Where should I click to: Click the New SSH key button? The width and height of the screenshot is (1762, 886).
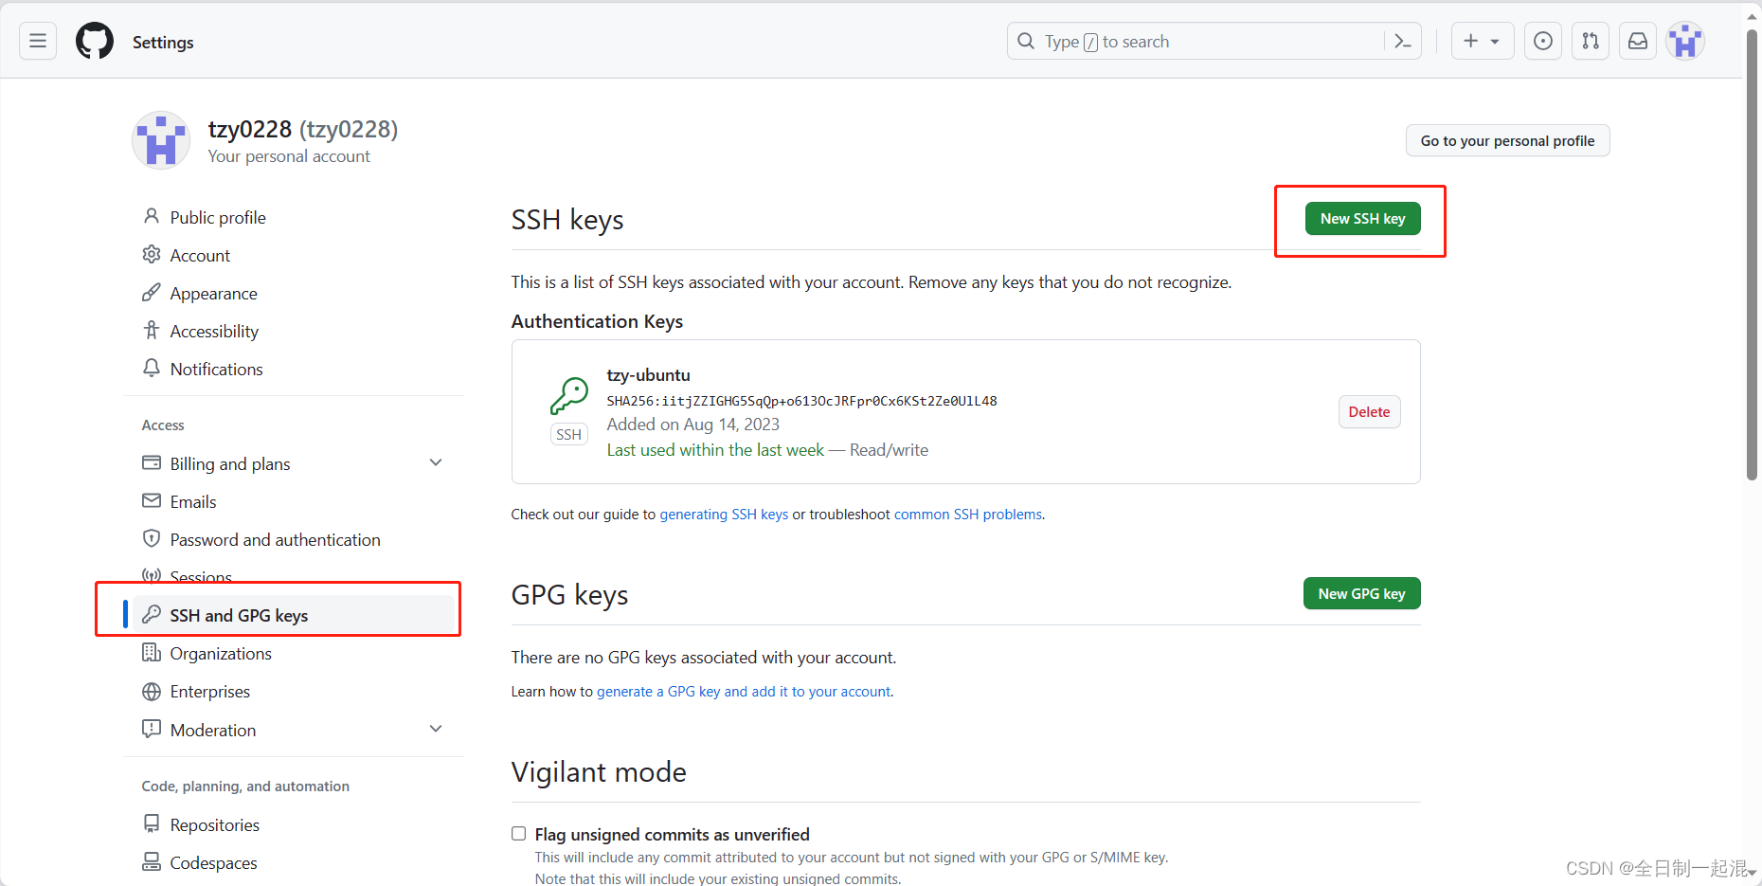pos(1362,218)
